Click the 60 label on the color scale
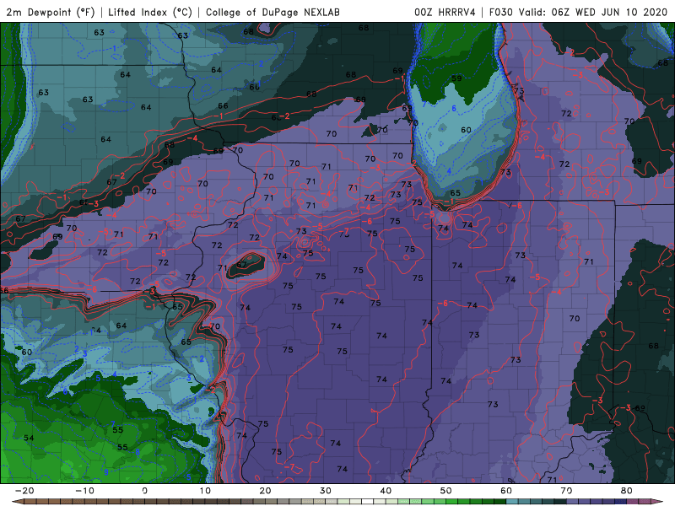This screenshot has width=675, height=506. click(506, 491)
